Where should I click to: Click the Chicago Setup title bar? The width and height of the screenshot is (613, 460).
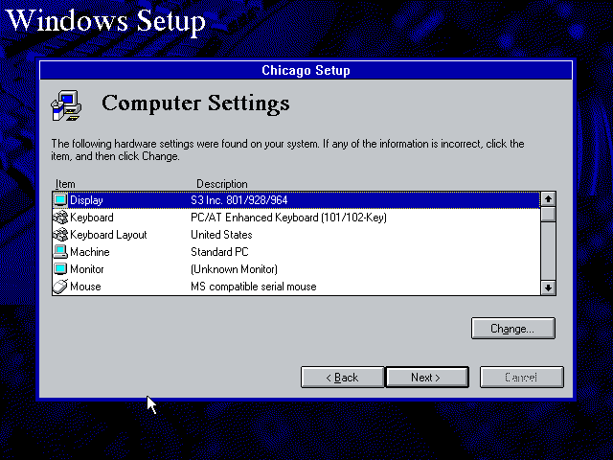pyautogui.click(x=306, y=70)
